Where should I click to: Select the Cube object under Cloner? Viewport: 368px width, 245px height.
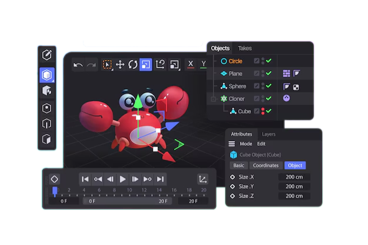245,111
